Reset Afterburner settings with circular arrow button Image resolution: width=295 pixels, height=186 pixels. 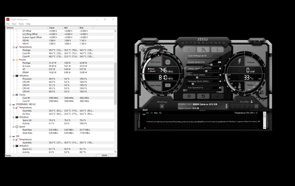pyautogui.click(x=203, y=96)
